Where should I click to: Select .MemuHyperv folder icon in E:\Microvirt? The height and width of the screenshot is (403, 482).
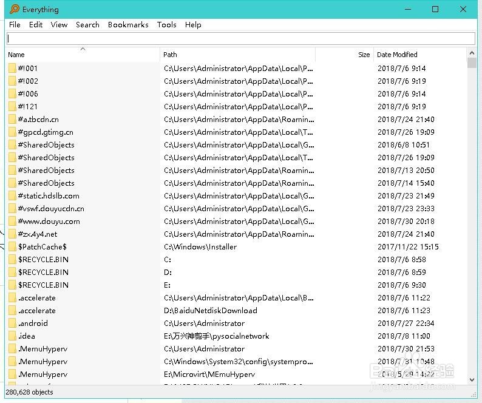(x=12, y=374)
